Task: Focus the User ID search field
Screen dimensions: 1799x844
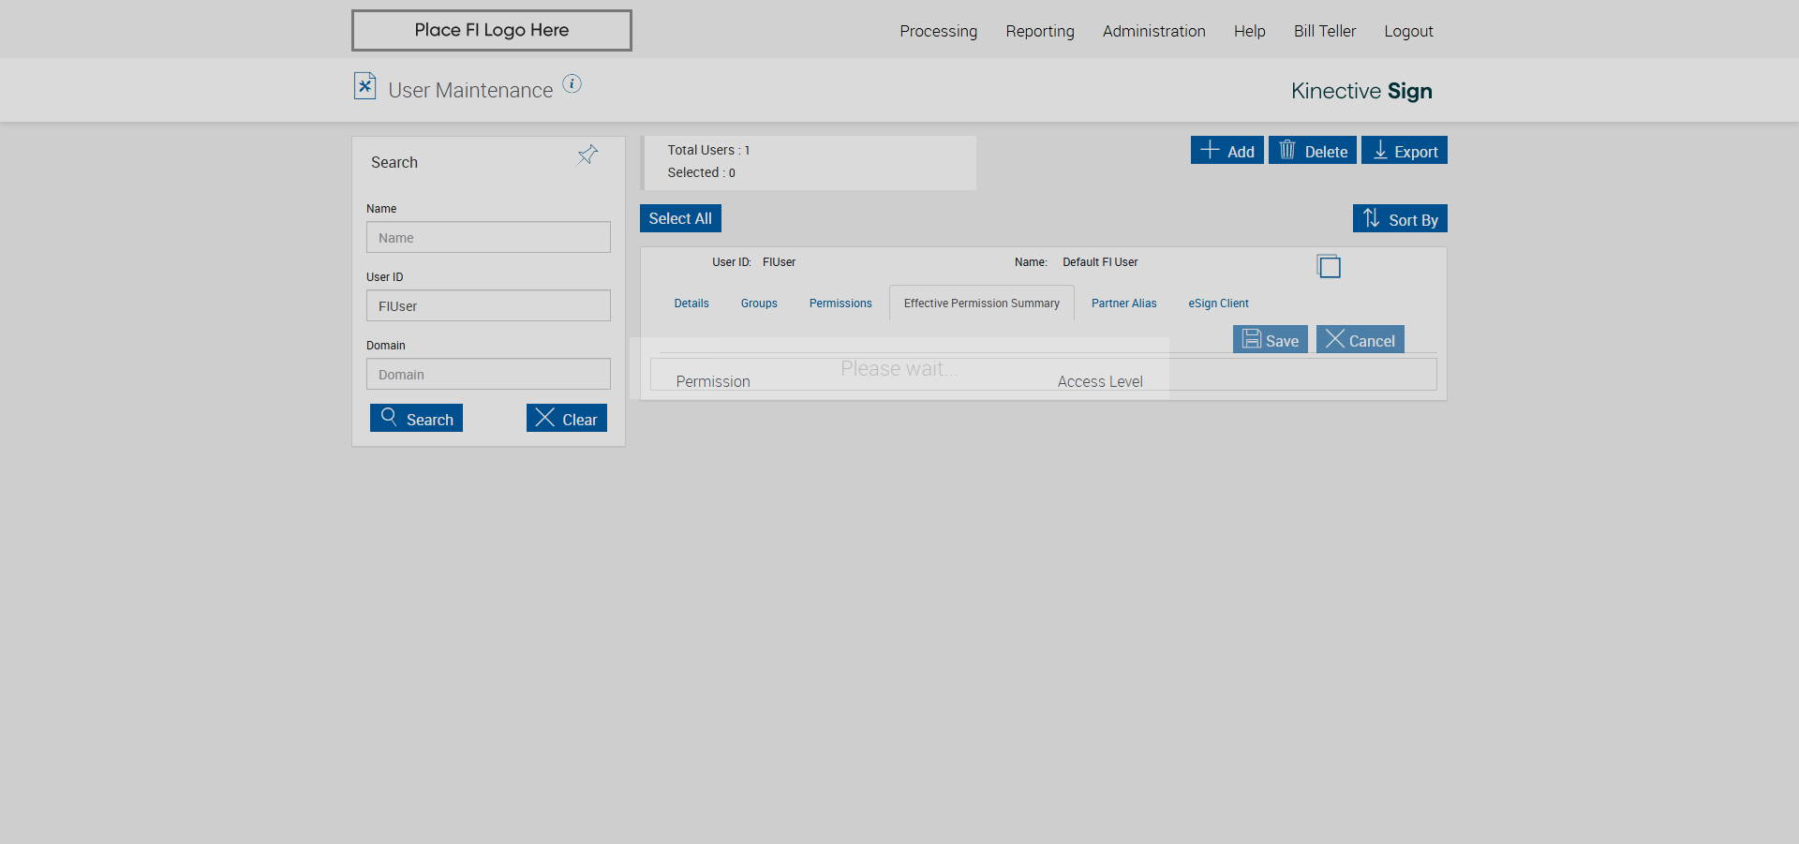Action: point(488,305)
